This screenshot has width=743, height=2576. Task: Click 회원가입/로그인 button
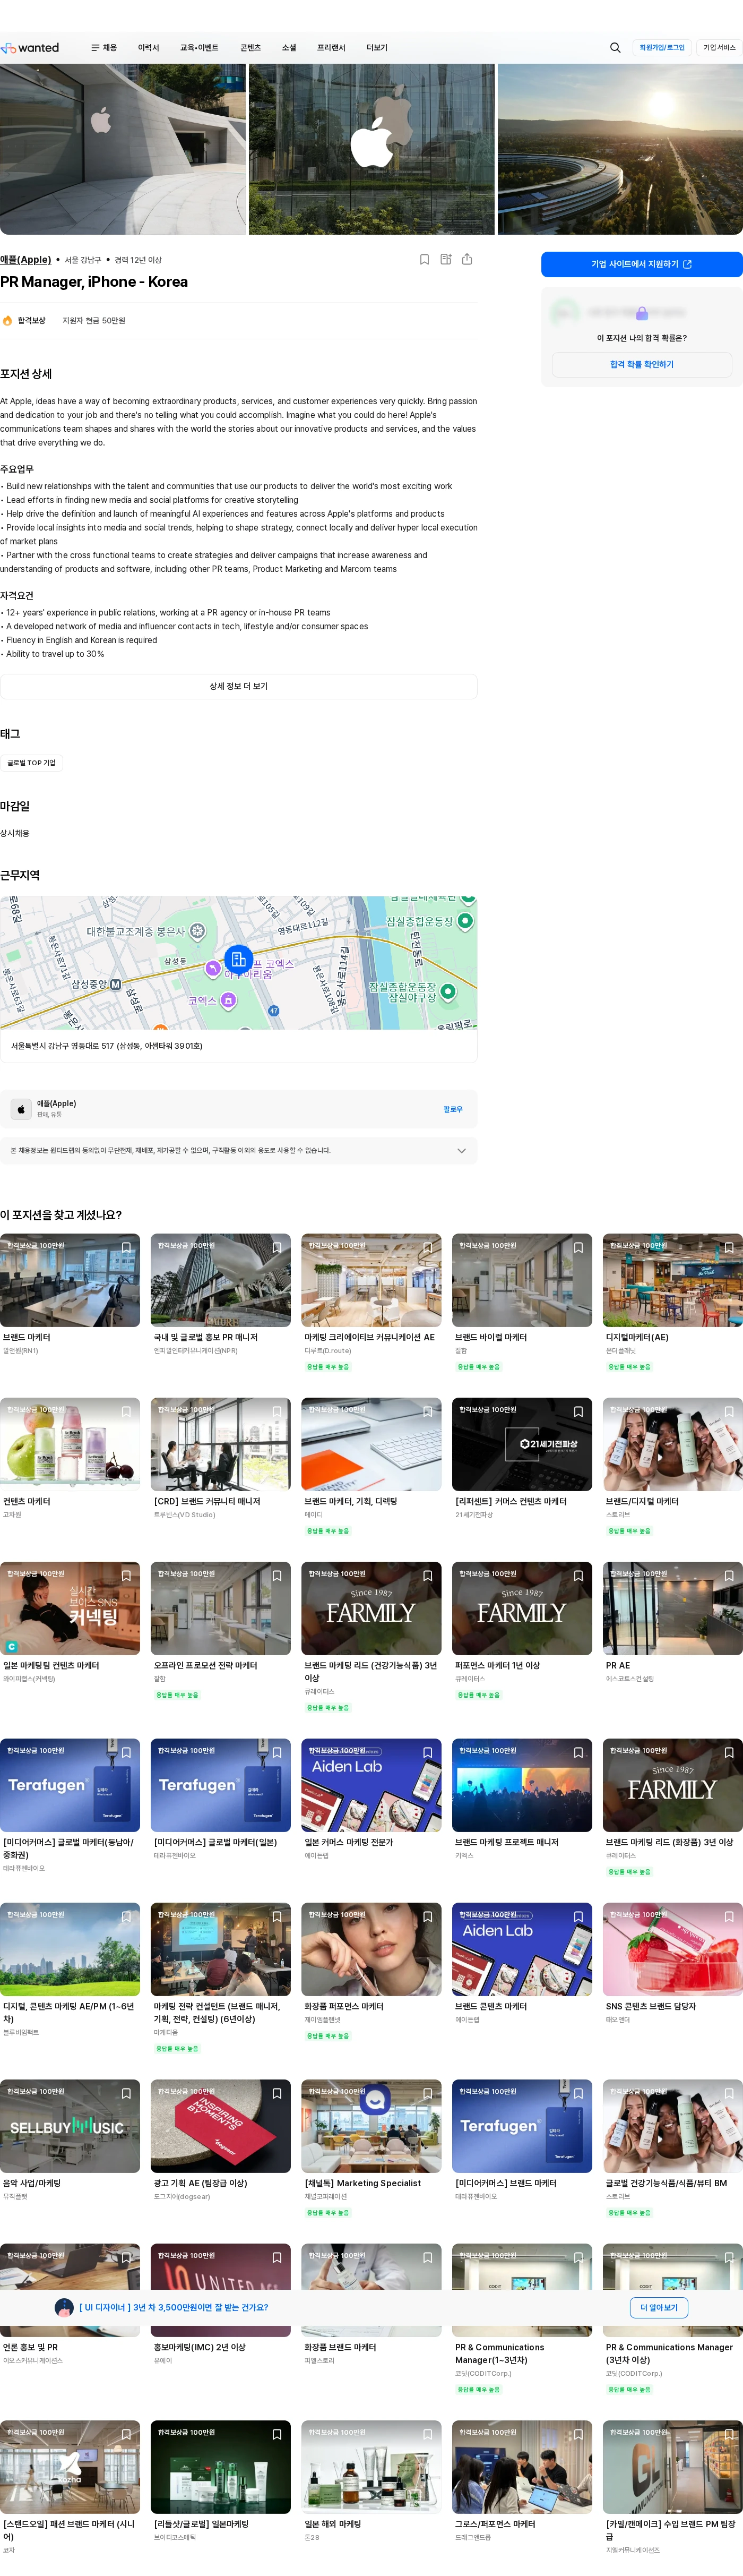pyautogui.click(x=662, y=48)
